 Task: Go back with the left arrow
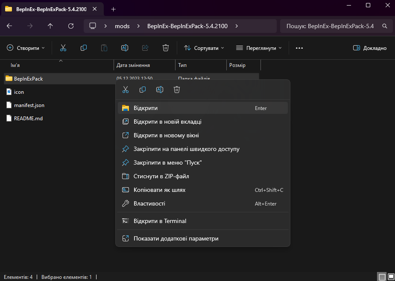(x=9, y=26)
